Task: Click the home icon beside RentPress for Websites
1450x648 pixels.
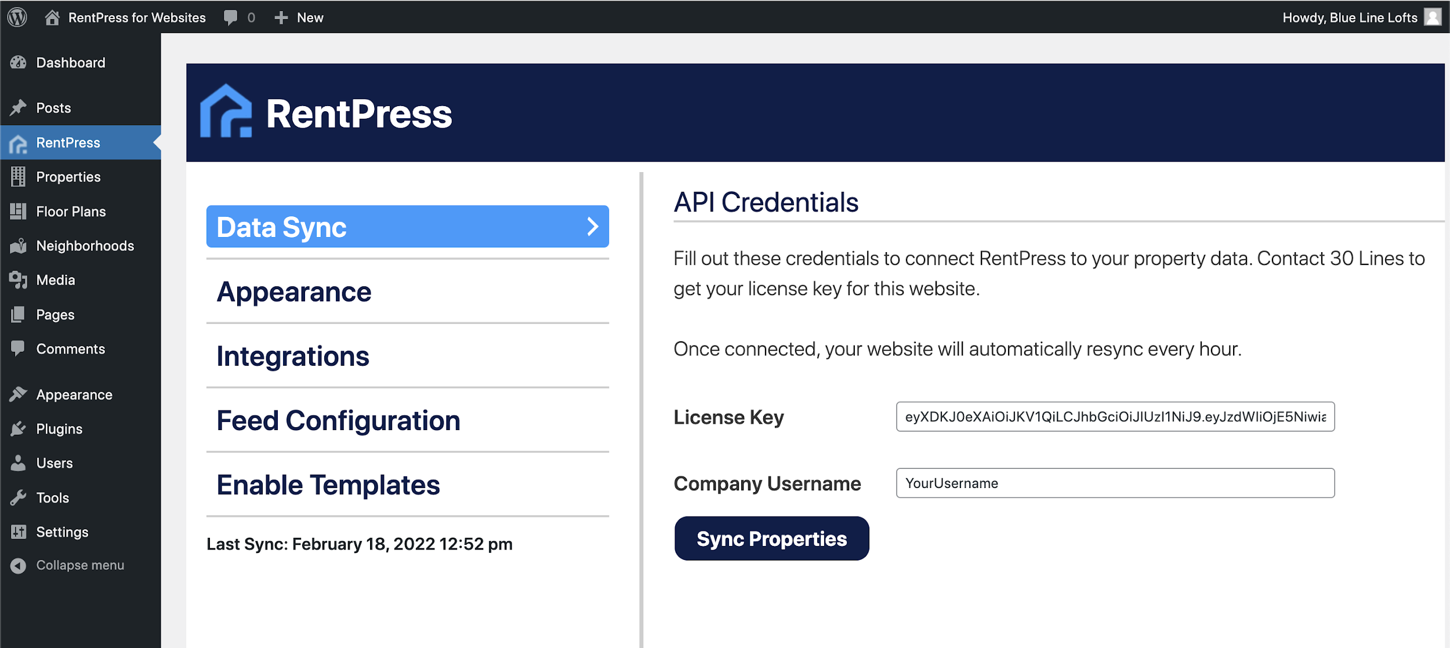Action: click(52, 17)
